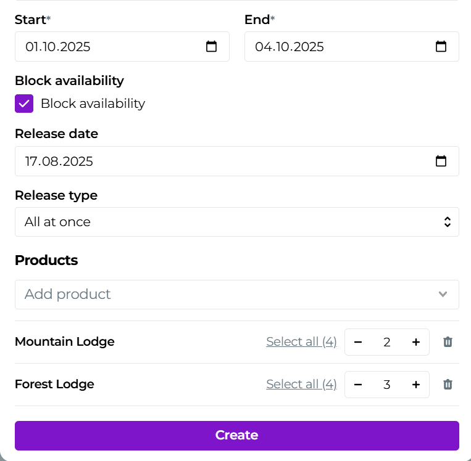Click the Add product chevron arrow
This screenshot has width=471, height=461.
(x=443, y=295)
